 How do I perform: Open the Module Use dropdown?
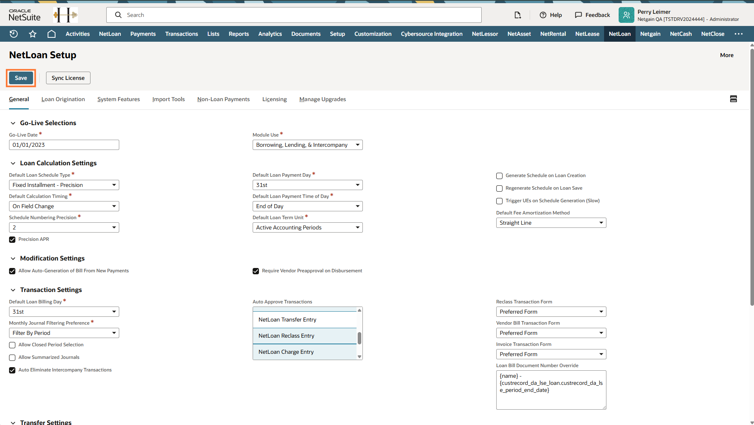[307, 145]
